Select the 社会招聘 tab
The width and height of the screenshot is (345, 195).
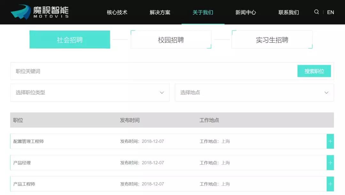70,39
